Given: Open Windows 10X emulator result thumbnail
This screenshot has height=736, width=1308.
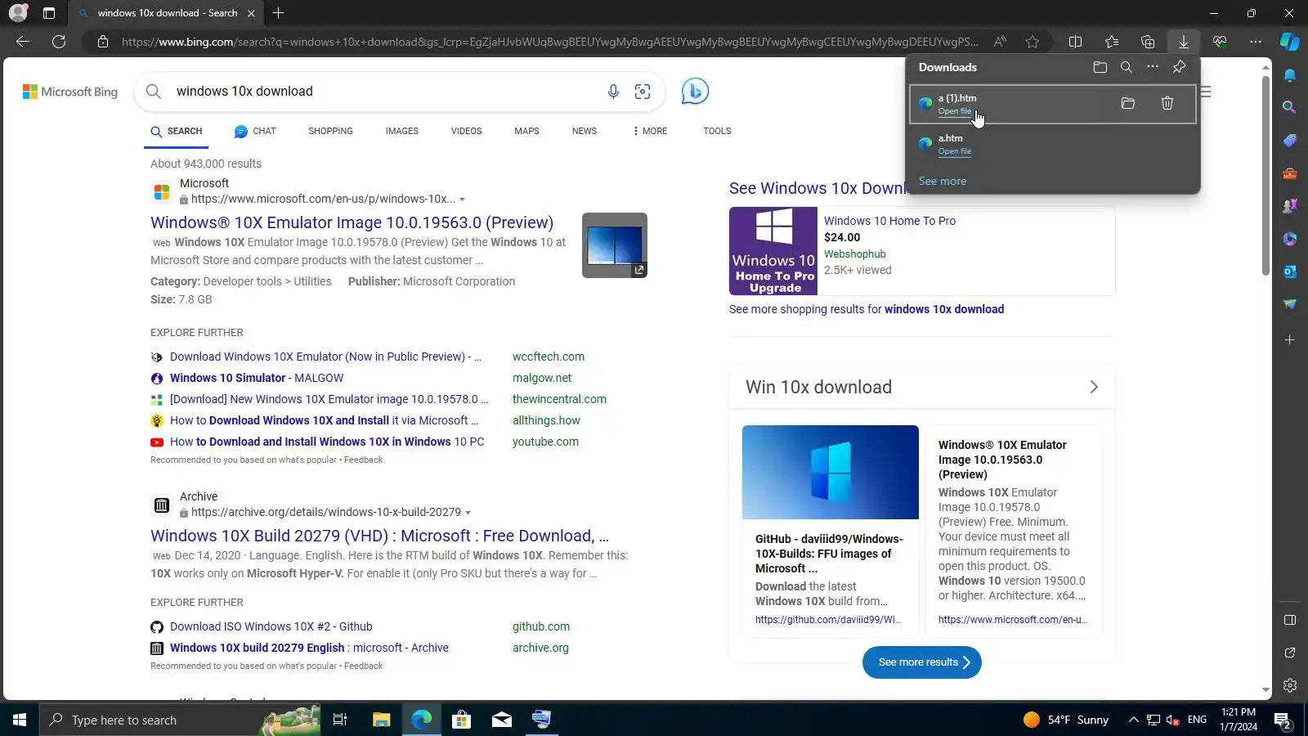Looking at the screenshot, I should [615, 245].
